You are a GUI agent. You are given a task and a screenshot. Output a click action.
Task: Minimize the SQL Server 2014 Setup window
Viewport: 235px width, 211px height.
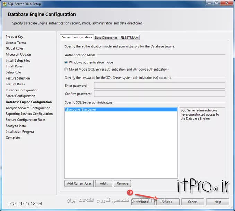coord(209,3)
